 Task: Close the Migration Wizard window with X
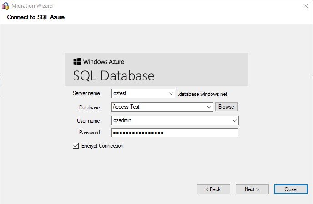click(x=306, y=6)
